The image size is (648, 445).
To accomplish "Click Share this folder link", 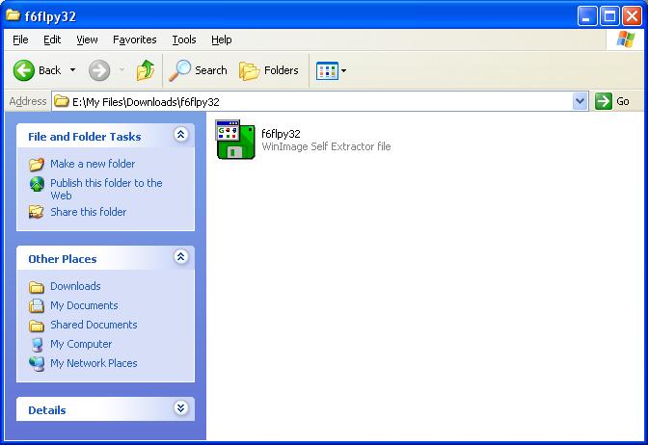I will point(88,212).
